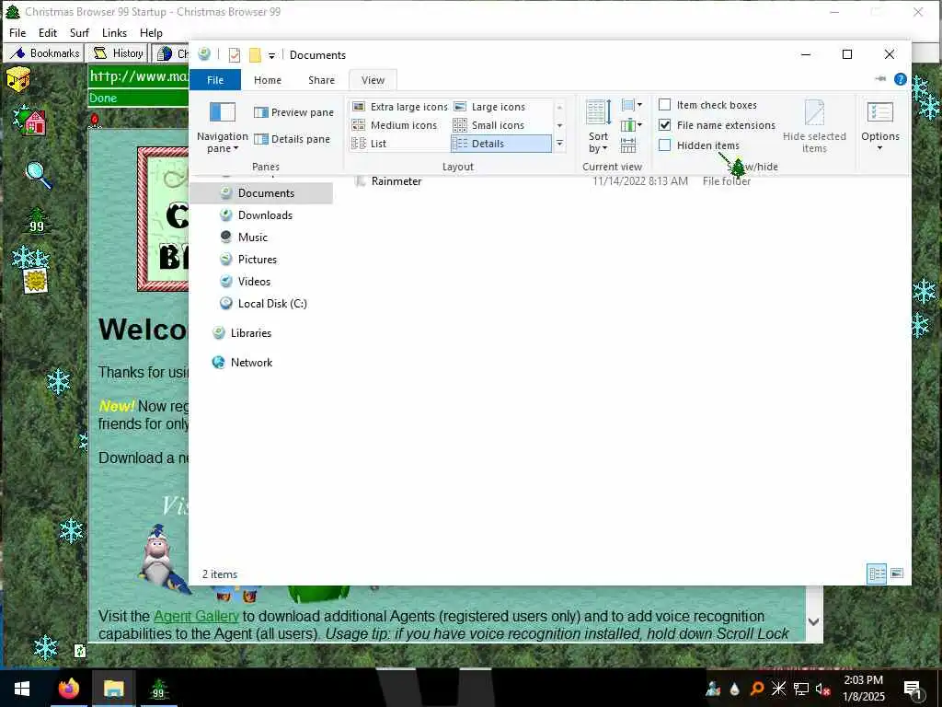Screen dimensions: 942x707
Task: Click Christmas Browser 99 taskbar icon
Action: coord(158,689)
